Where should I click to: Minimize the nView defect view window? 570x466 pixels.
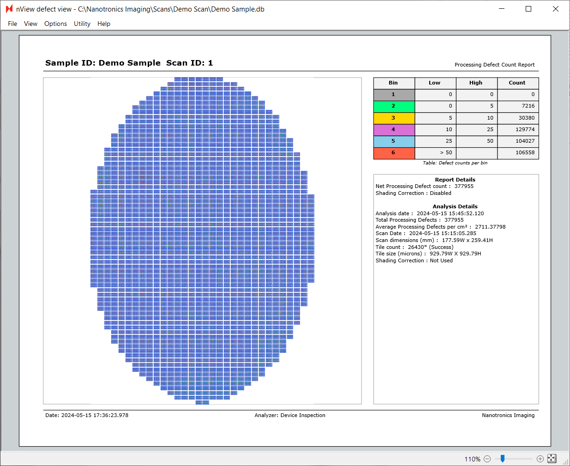[x=501, y=9]
